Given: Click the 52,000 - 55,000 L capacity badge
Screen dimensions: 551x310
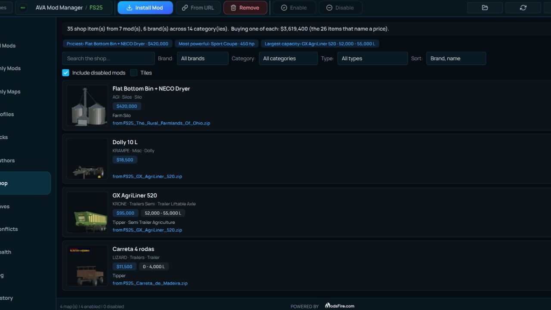Looking at the screenshot, I should click(163, 213).
